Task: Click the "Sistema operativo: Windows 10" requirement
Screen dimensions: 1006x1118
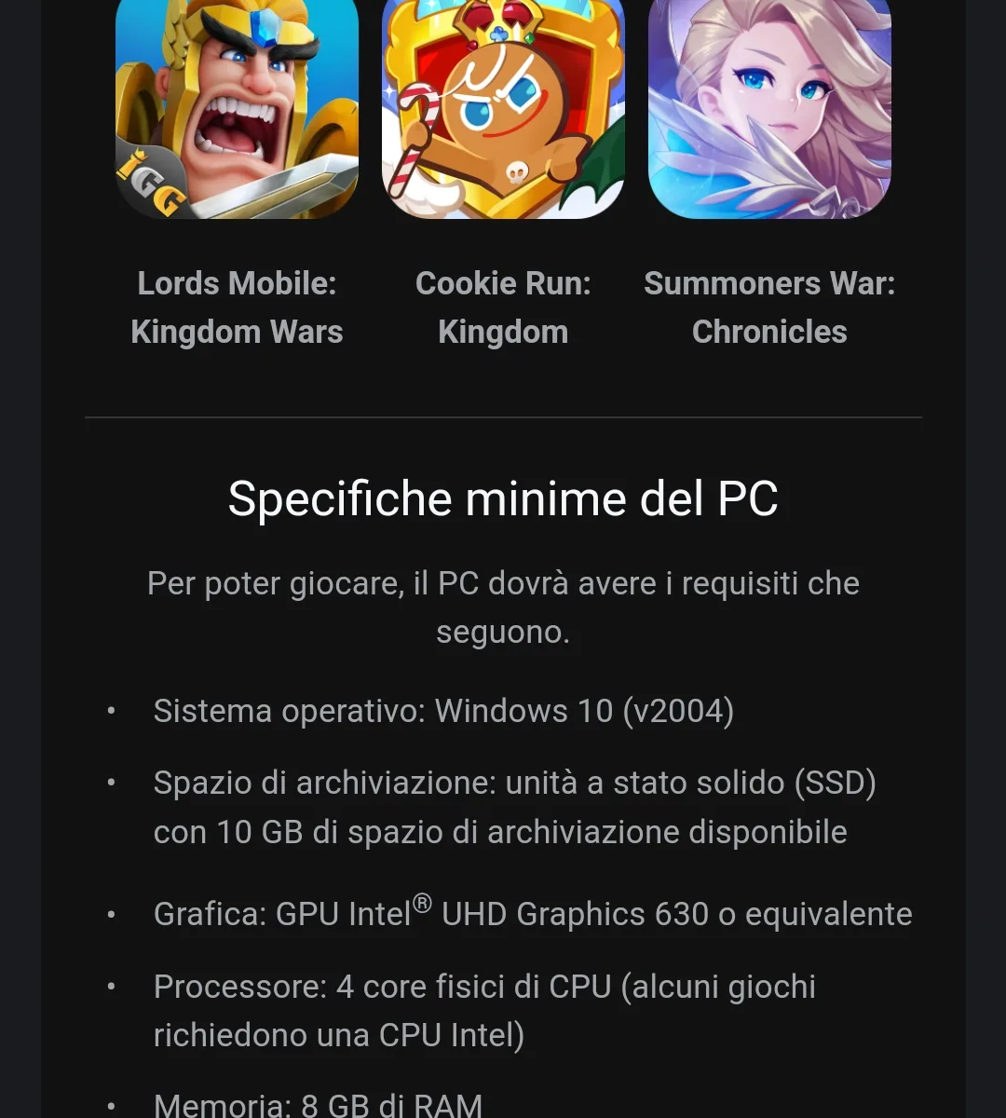Action: pos(443,711)
